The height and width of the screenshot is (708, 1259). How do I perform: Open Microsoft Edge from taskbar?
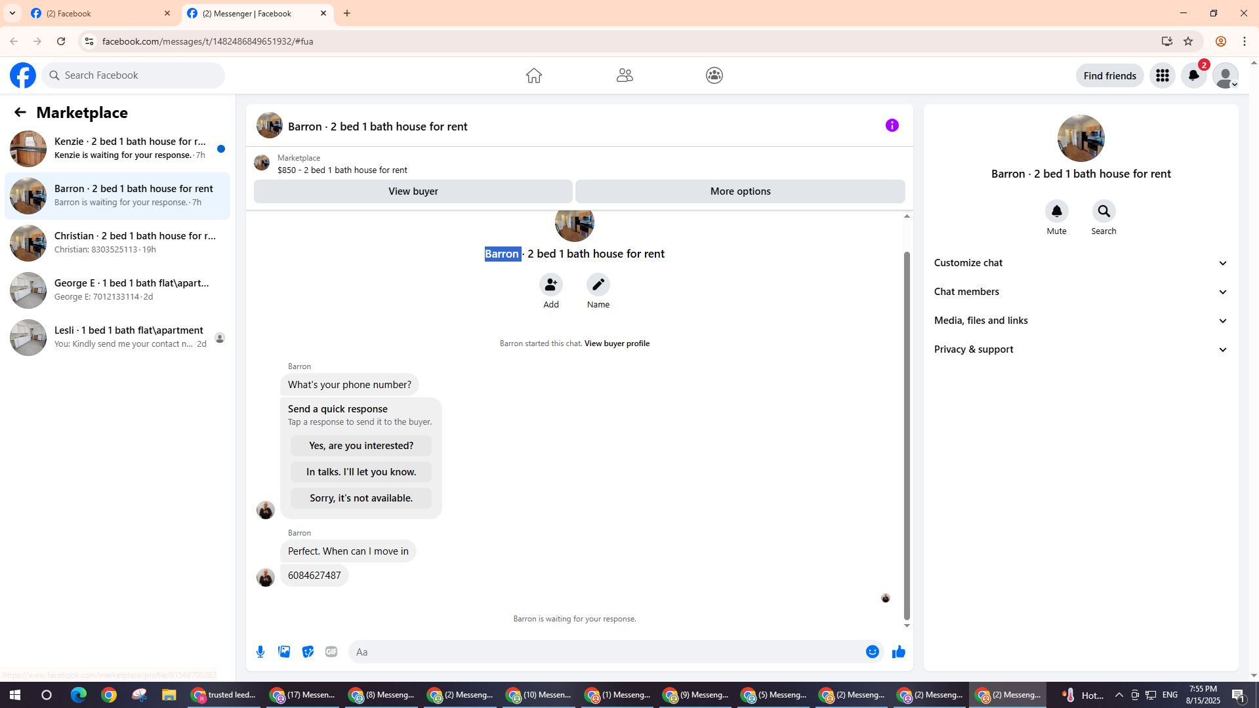(78, 695)
